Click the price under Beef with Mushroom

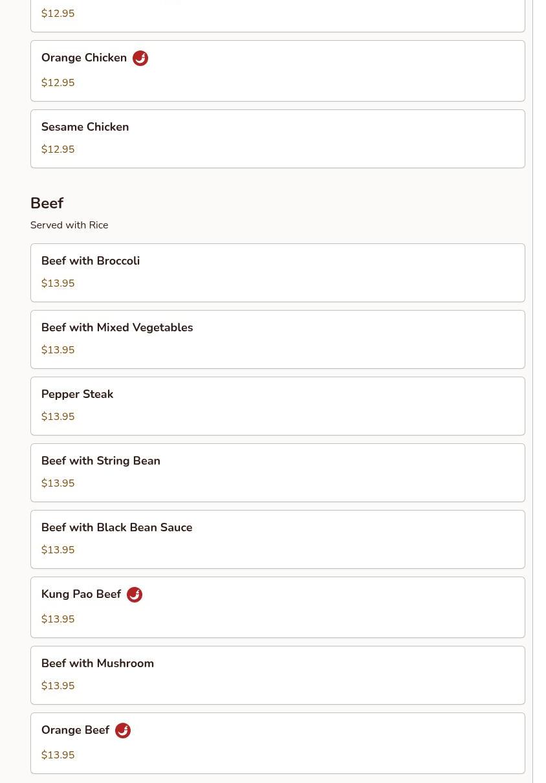58,686
